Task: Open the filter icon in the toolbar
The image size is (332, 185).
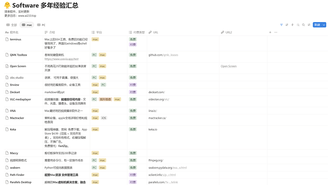Action: (x=281, y=25)
